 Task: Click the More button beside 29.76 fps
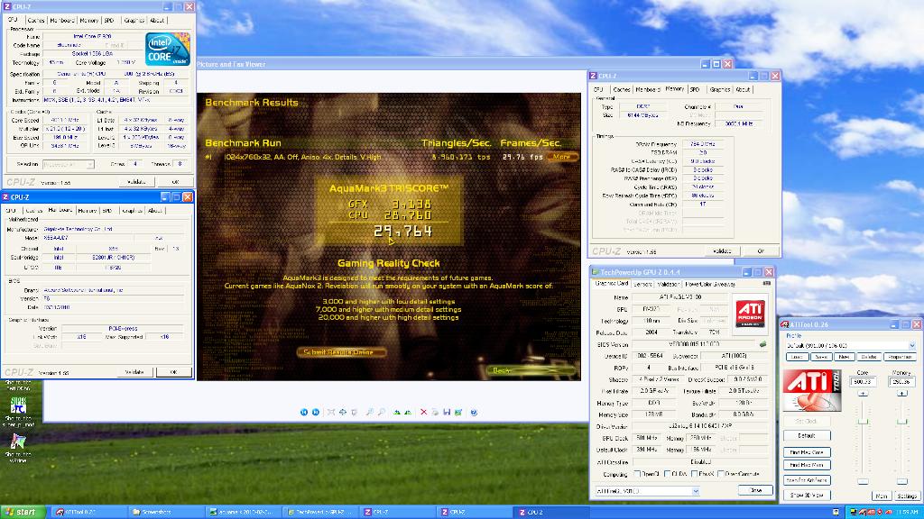[x=561, y=157]
